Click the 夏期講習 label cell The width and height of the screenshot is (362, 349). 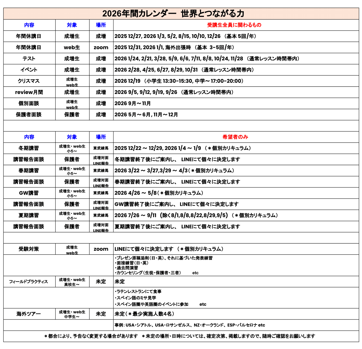coord(29,215)
